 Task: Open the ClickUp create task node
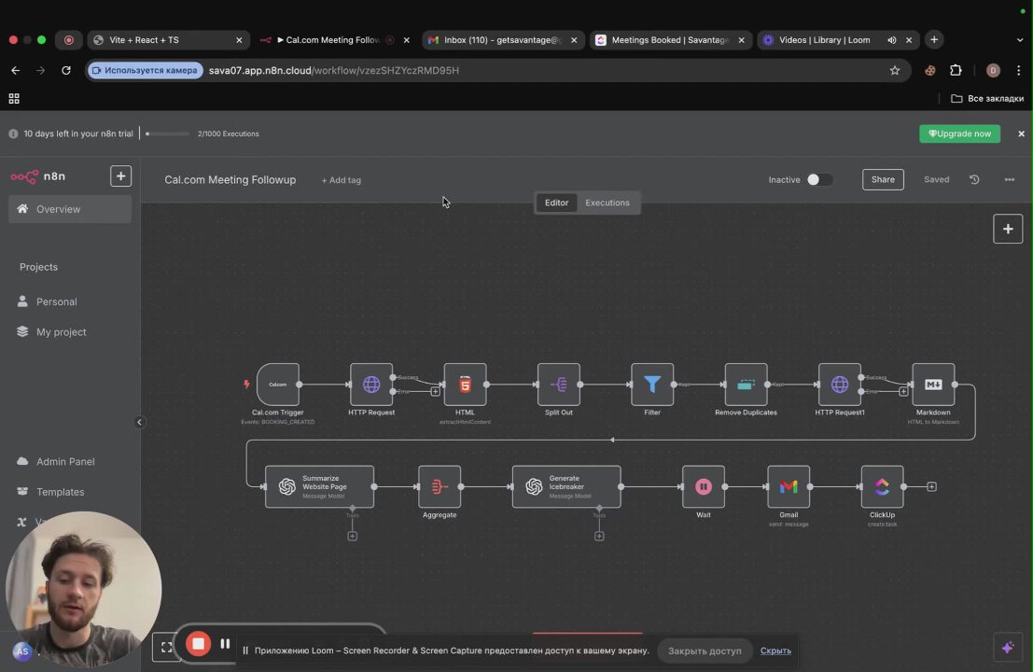coord(882,487)
